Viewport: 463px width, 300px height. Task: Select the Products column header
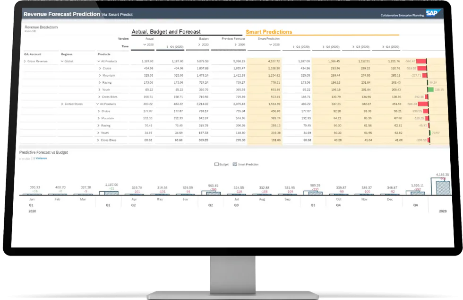pyautogui.click(x=104, y=54)
